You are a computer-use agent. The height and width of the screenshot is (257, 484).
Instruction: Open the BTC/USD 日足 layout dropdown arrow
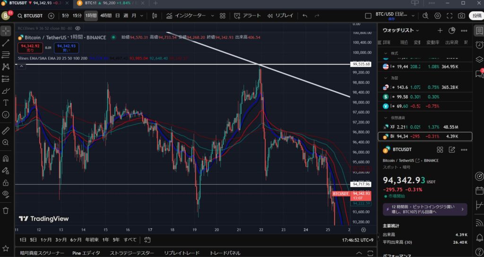[413, 16]
